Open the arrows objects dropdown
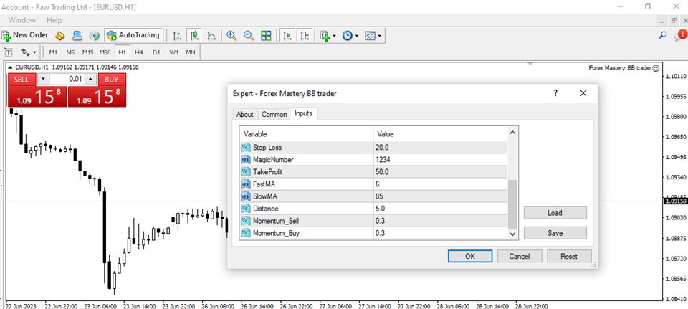This screenshot has height=309, width=688. coord(29,52)
